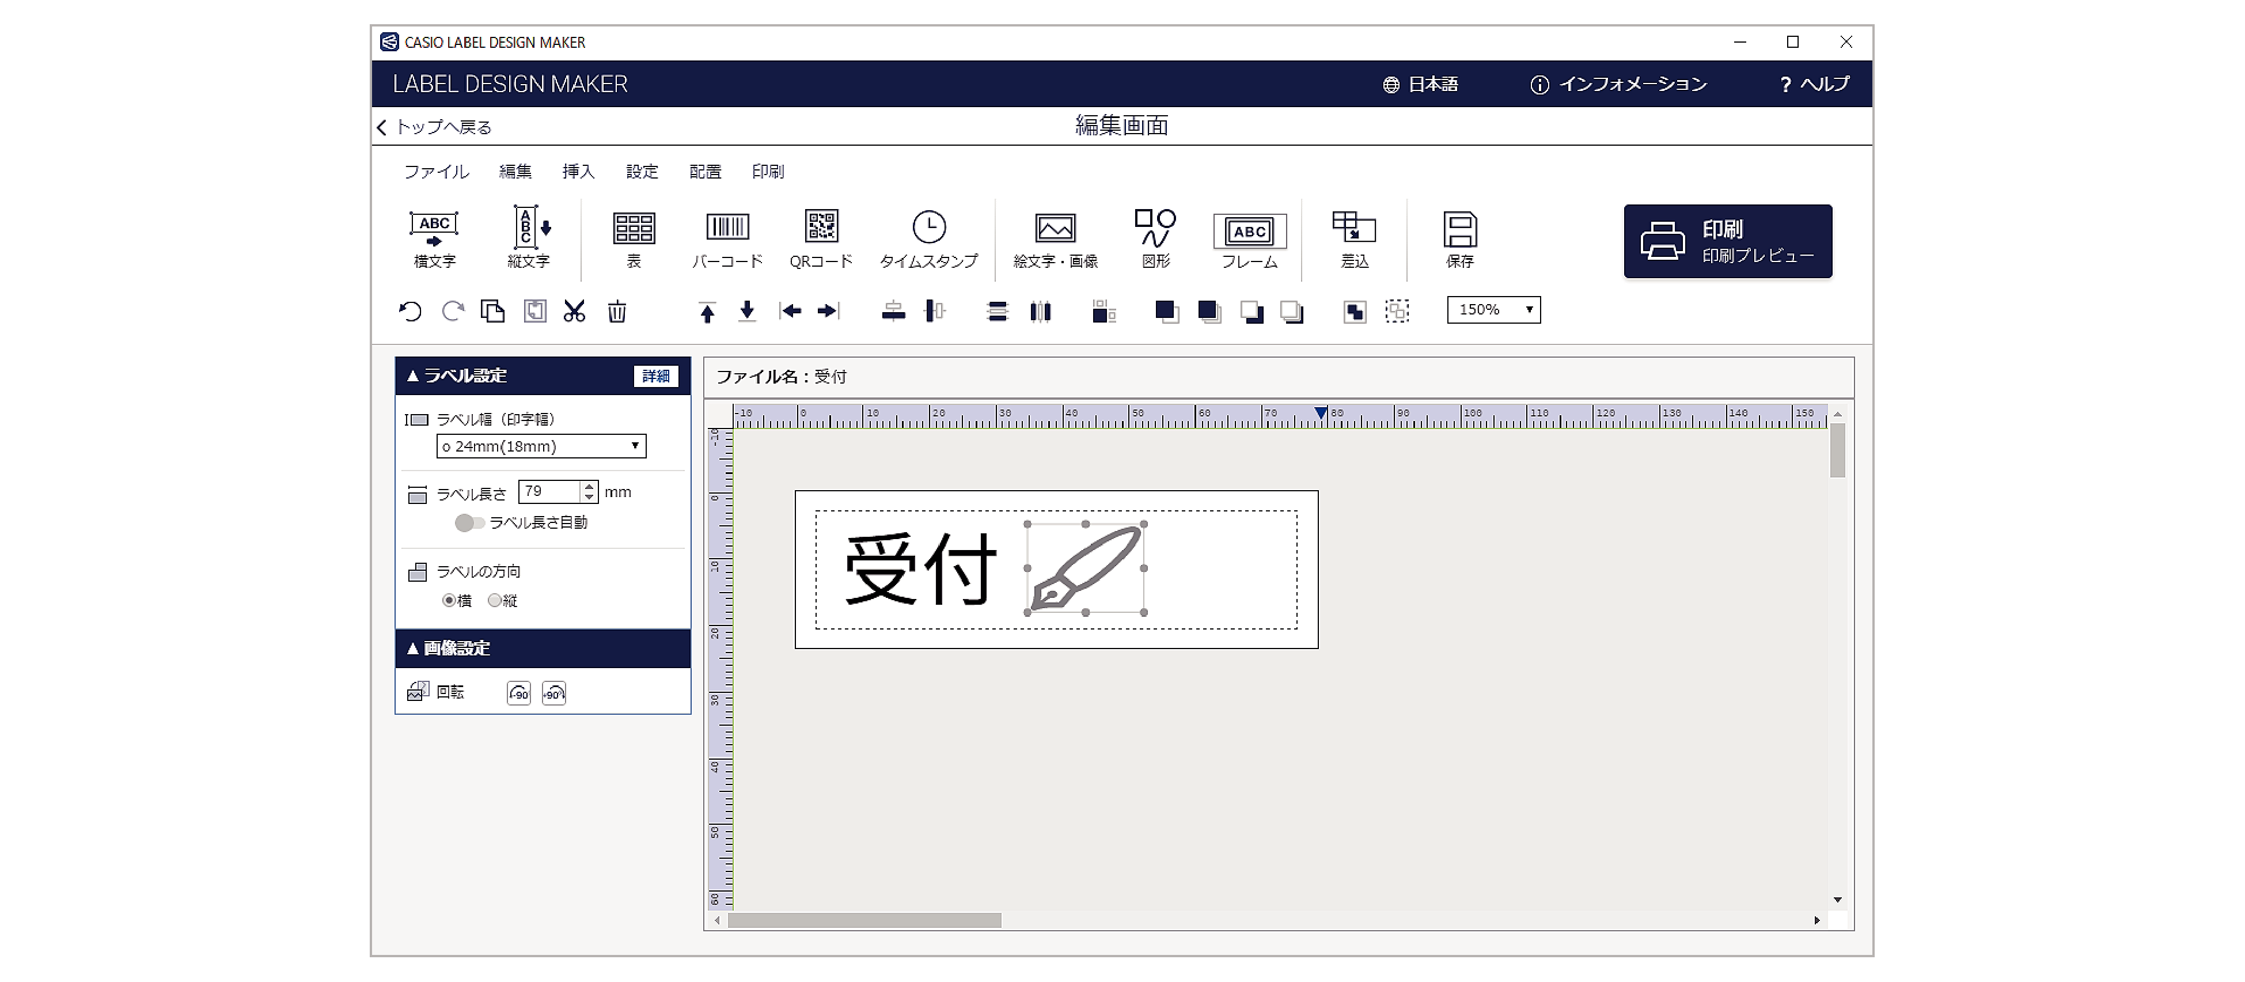Add a QRコード to label
The image size is (2245, 982).
(821, 239)
